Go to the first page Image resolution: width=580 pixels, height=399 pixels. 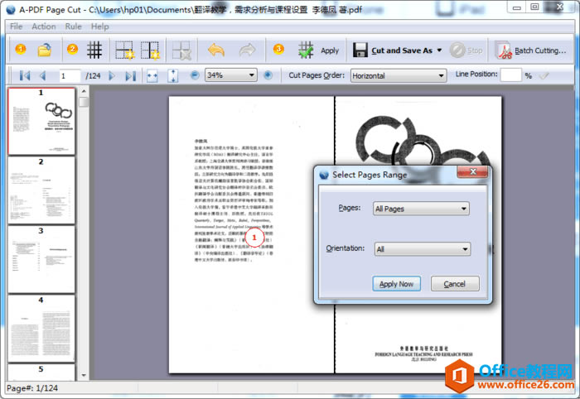tap(25, 75)
